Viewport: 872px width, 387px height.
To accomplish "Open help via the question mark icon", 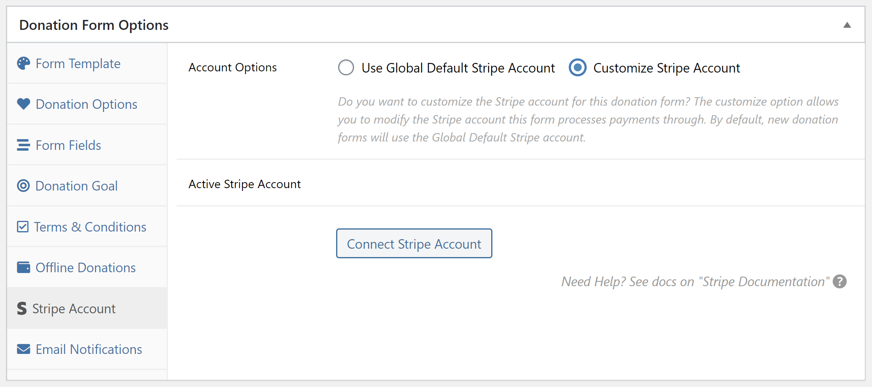I will tap(840, 281).
